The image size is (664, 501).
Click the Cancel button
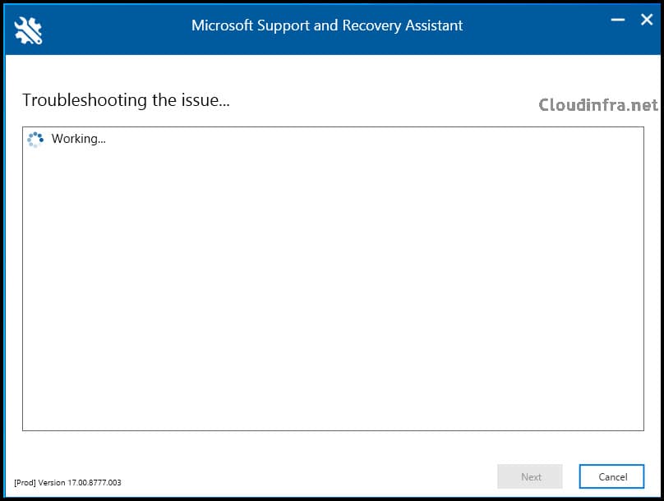pyautogui.click(x=611, y=476)
